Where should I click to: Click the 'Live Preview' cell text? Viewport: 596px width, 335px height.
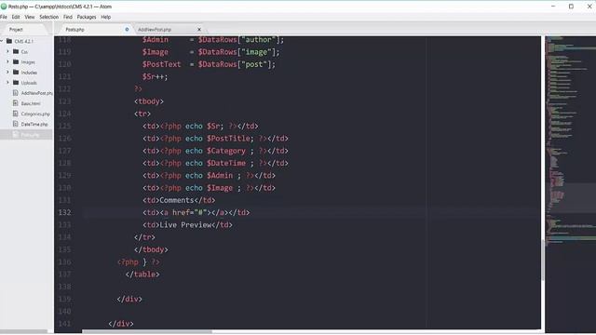point(185,225)
